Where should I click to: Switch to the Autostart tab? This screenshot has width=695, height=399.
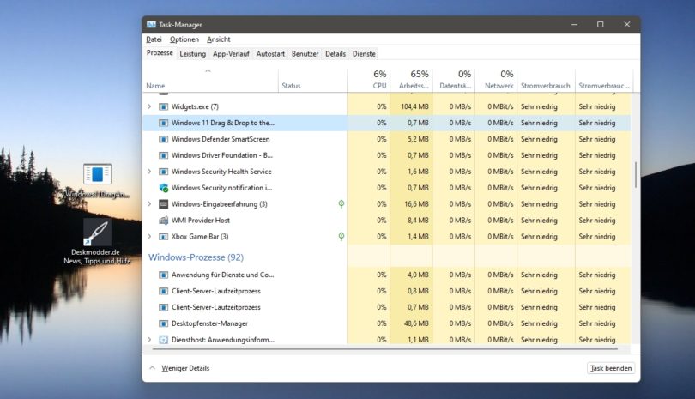click(270, 54)
